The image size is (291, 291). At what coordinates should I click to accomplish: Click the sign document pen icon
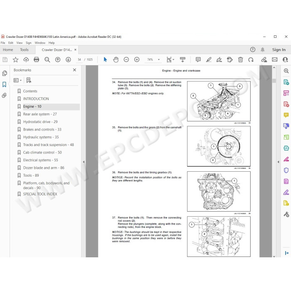(219, 59)
